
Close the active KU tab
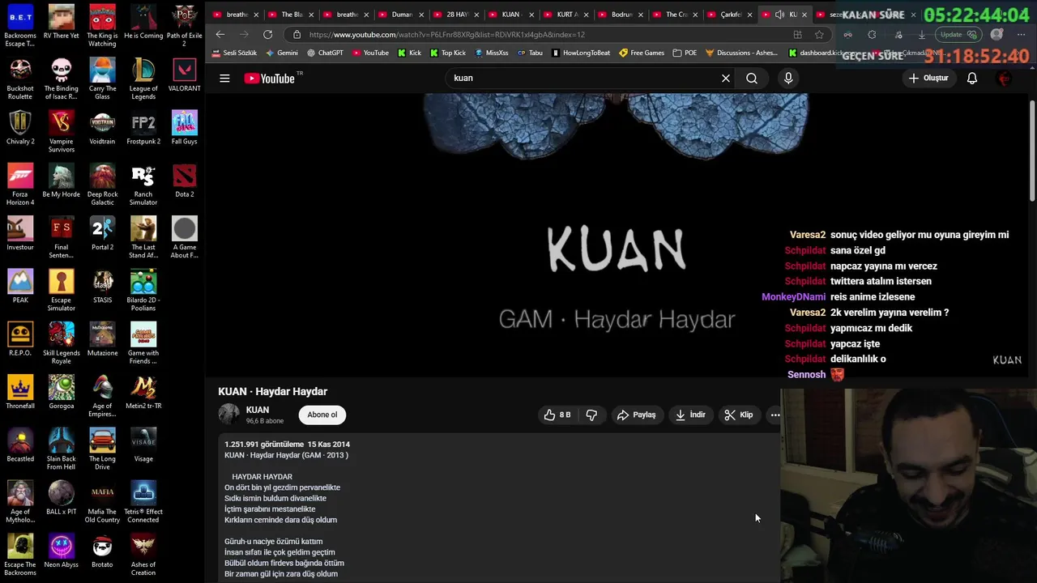pos(804,15)
